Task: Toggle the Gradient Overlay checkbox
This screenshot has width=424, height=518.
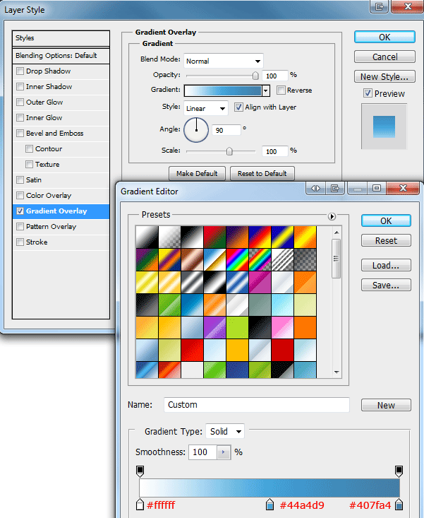Action: click(x=20, y=211)
